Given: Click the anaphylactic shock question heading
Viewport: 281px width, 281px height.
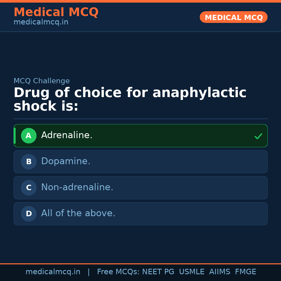Looking at the screenshot, I should pyautogui.click(x=130, y=100).
